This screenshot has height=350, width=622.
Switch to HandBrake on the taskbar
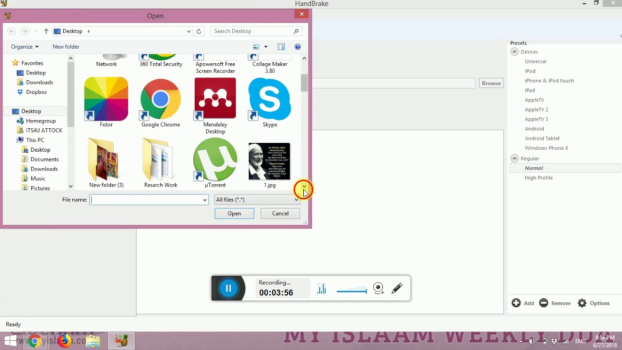pos(121,341)
